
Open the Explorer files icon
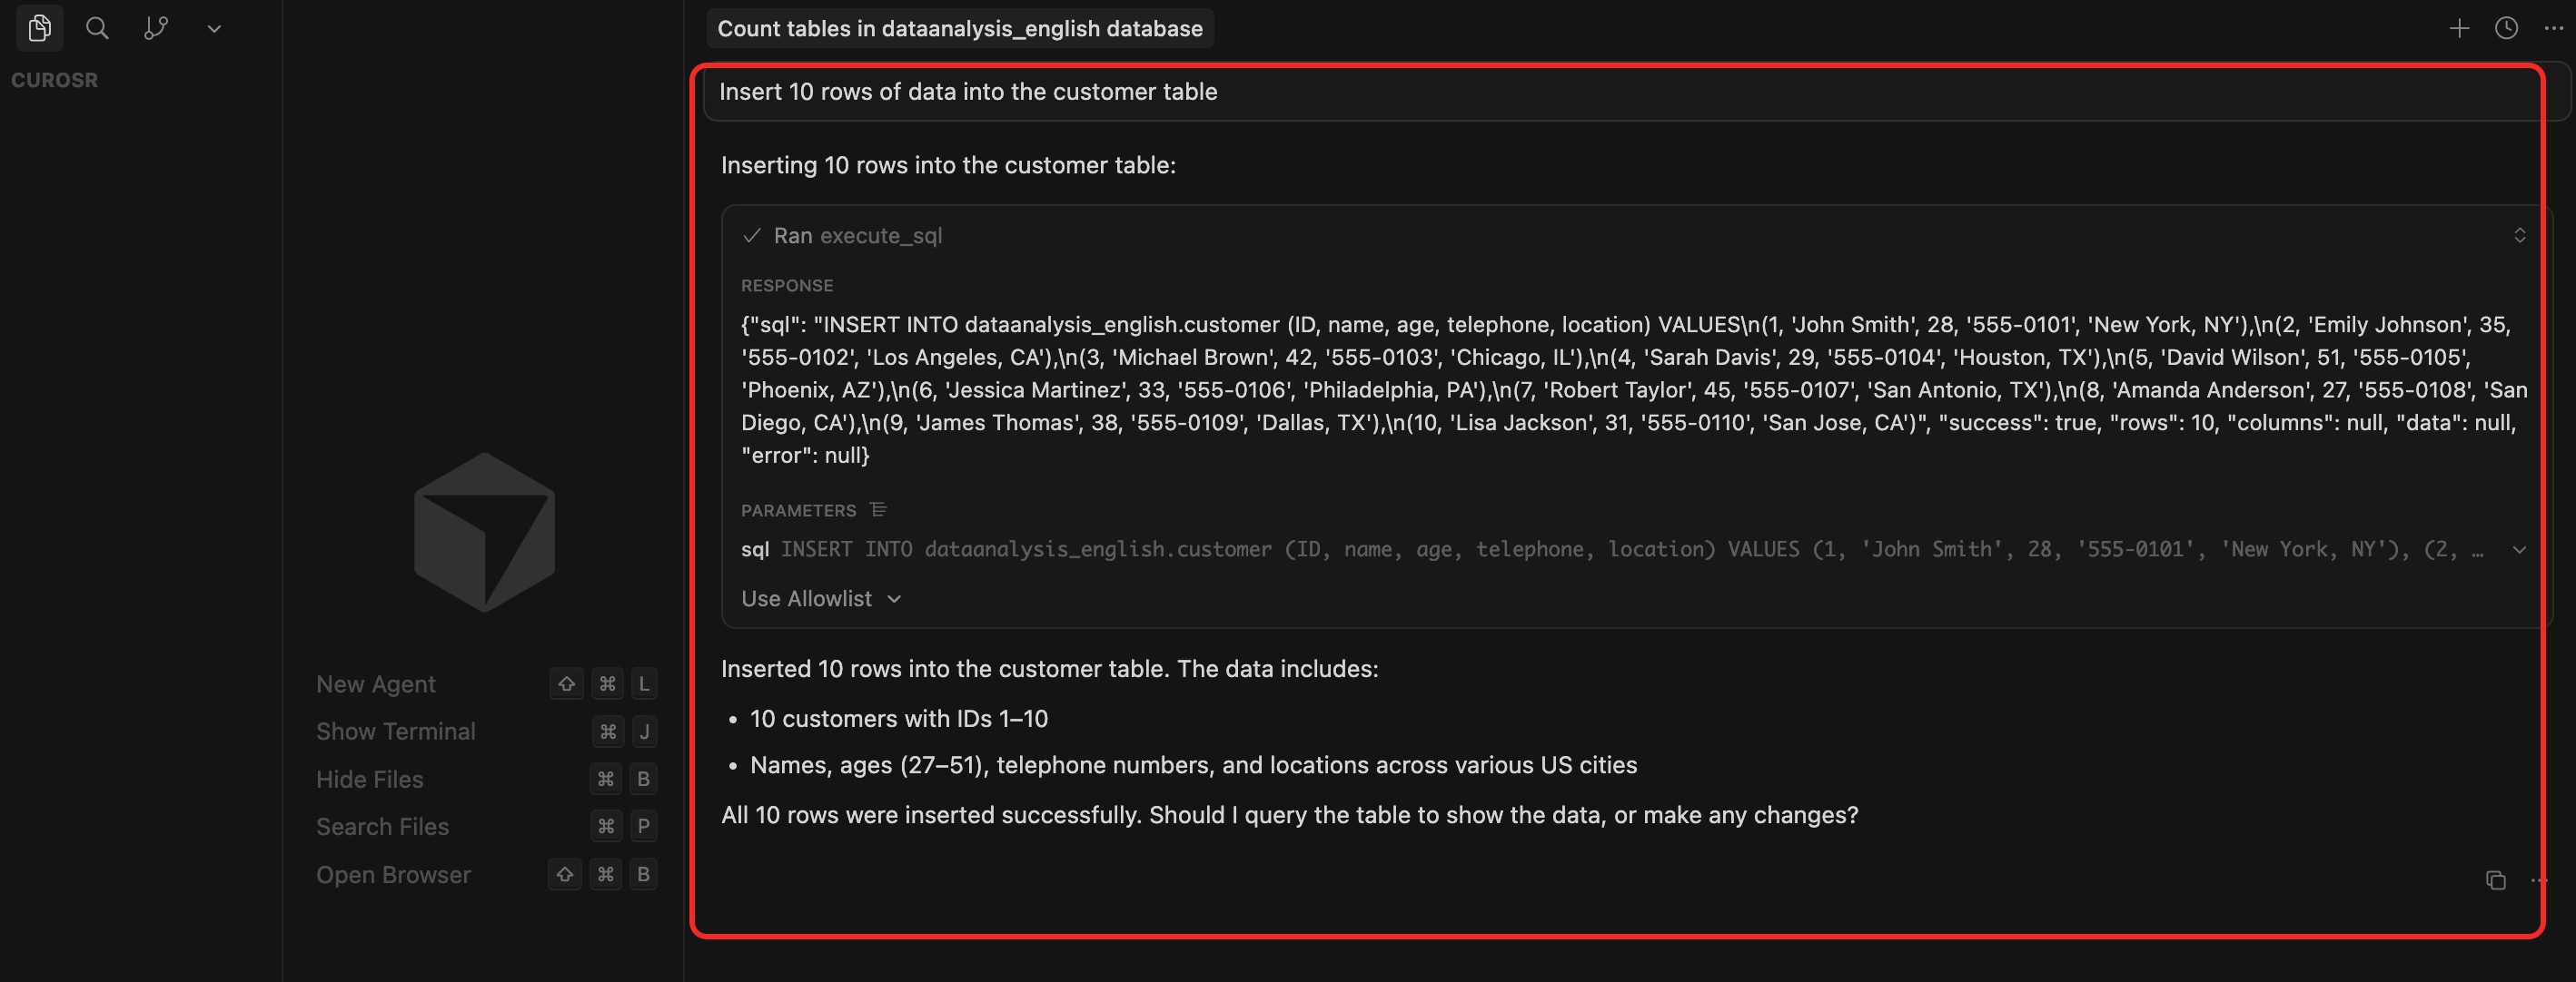[40, 28]
